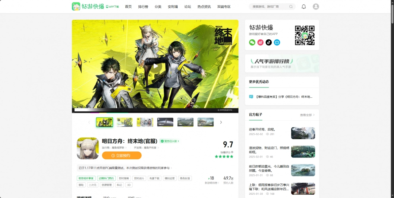Open the 排行榜 nav item
The image size is (394, 198).
pos(143,7)
